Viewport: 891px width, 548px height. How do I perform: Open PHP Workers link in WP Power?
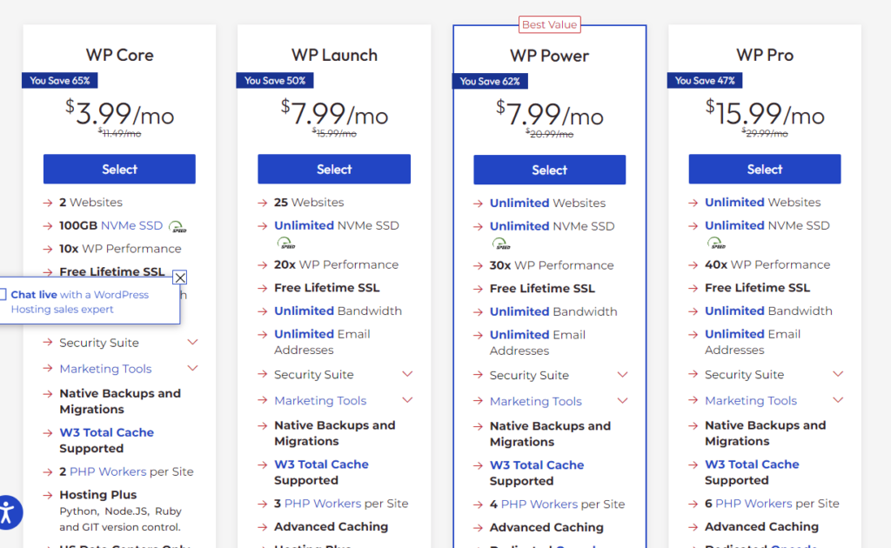click(539, 504)
